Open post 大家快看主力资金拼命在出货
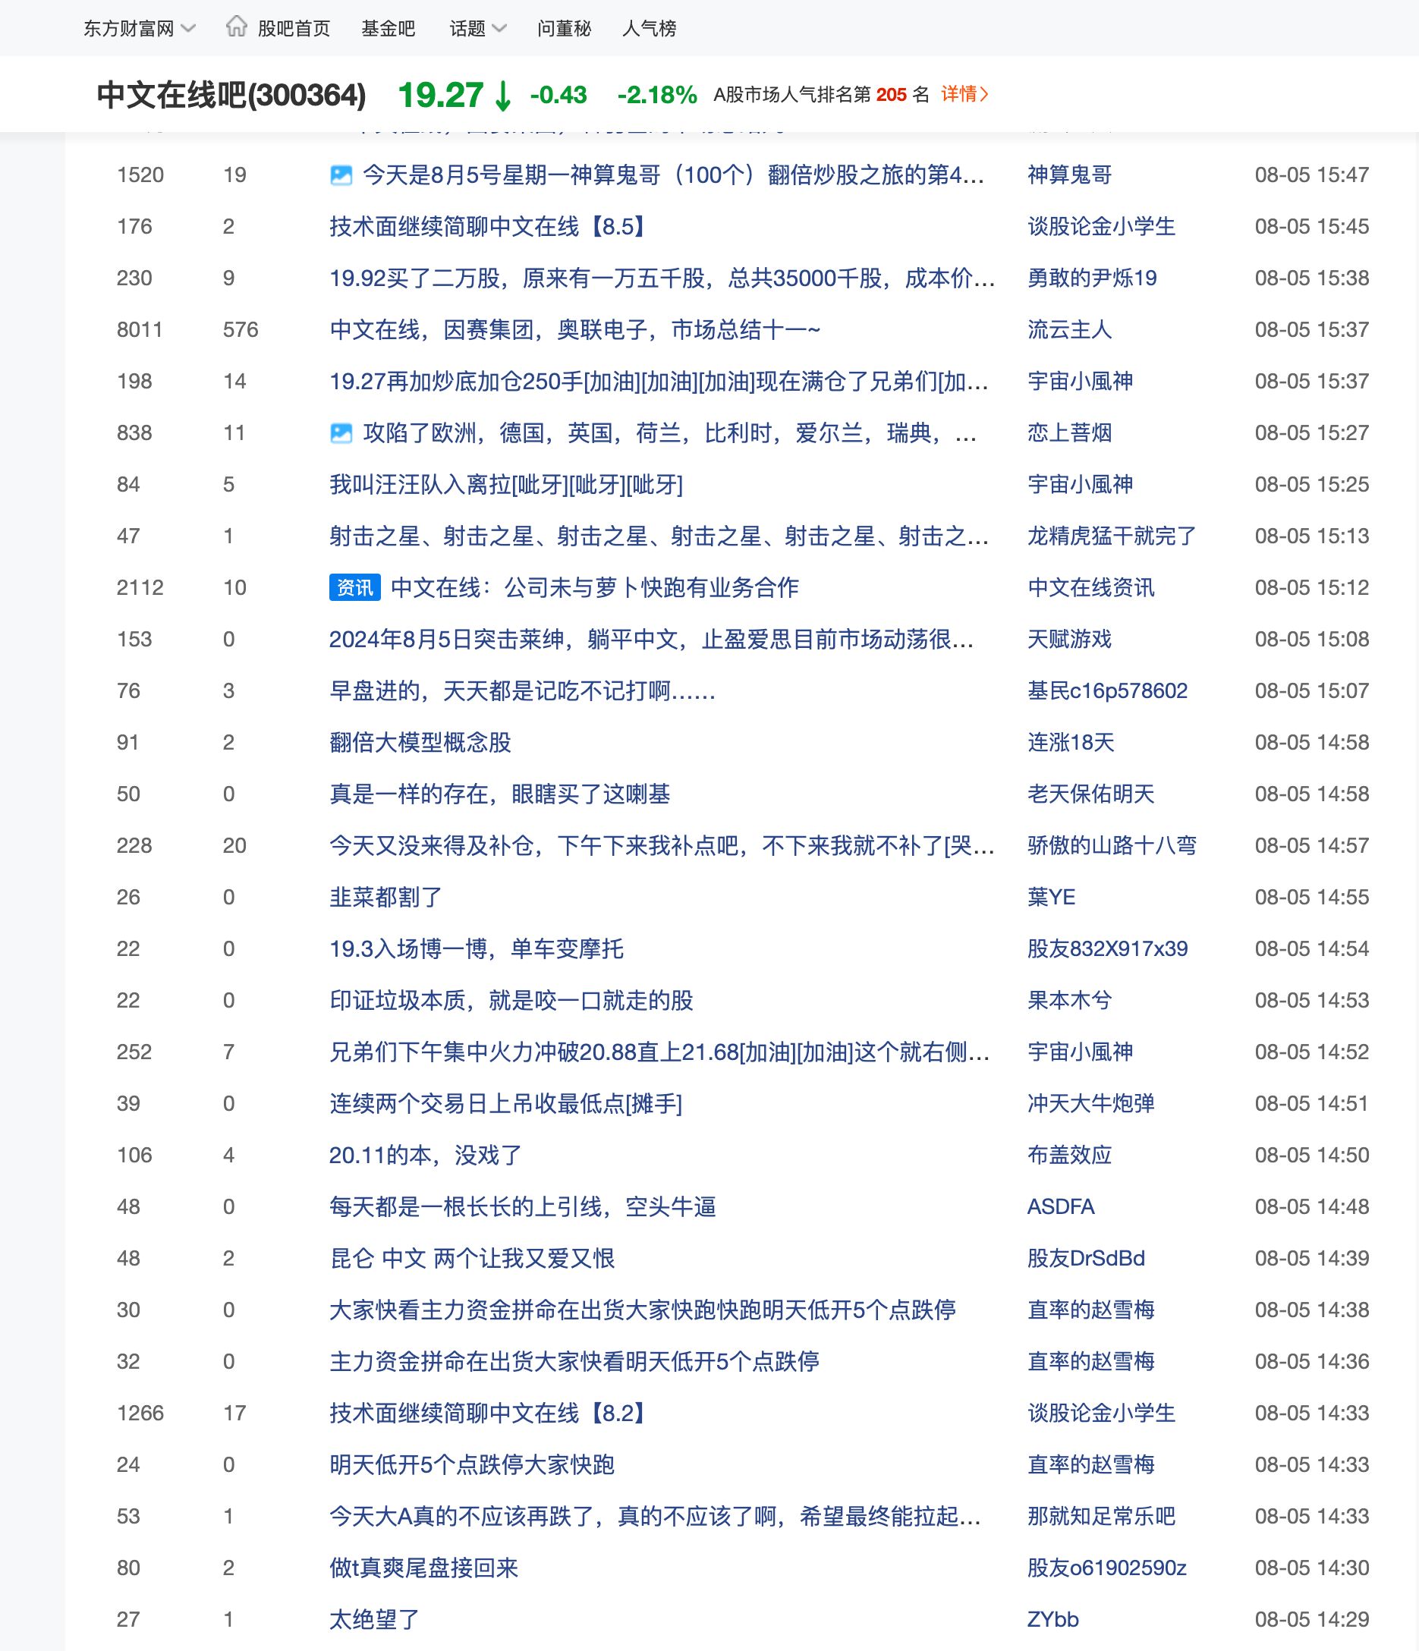Viewport: 1419px width, 1651px height. point(642,1311)
